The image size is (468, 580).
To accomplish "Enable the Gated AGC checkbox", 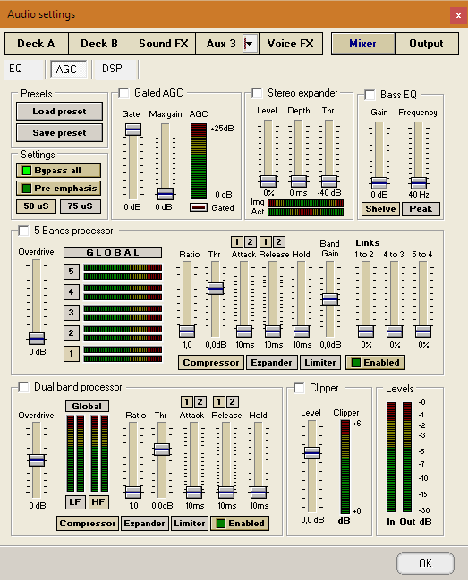I will pos(124,93).
